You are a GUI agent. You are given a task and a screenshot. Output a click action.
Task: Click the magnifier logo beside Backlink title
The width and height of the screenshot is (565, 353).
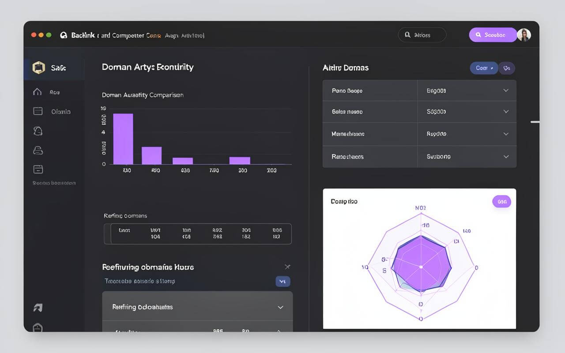click(64, 35)
